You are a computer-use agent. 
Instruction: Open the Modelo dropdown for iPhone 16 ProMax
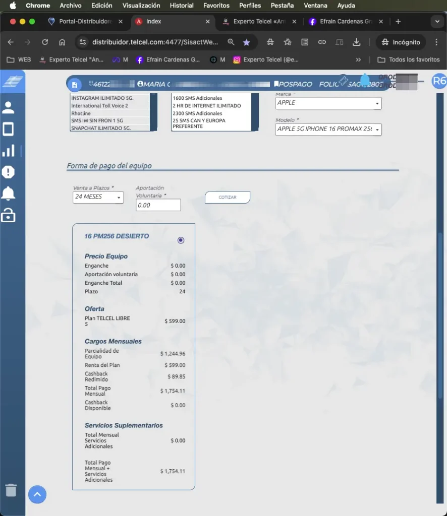[328, 129]
